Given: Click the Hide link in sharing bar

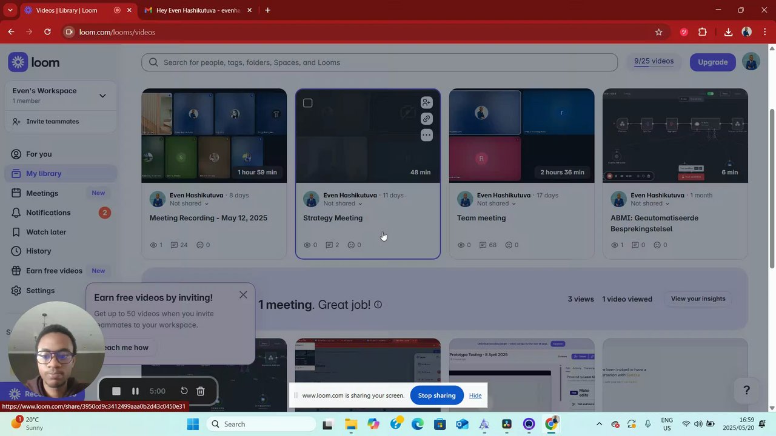Looking at the screenshot, I should pyautogui.click(x=475, y=395).
